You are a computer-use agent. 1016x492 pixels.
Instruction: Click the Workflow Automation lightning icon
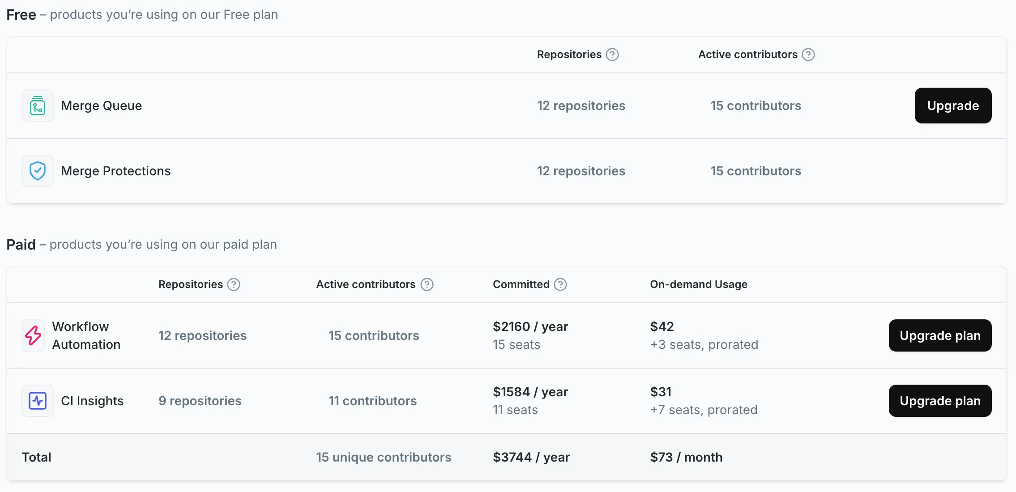point(33,335)
